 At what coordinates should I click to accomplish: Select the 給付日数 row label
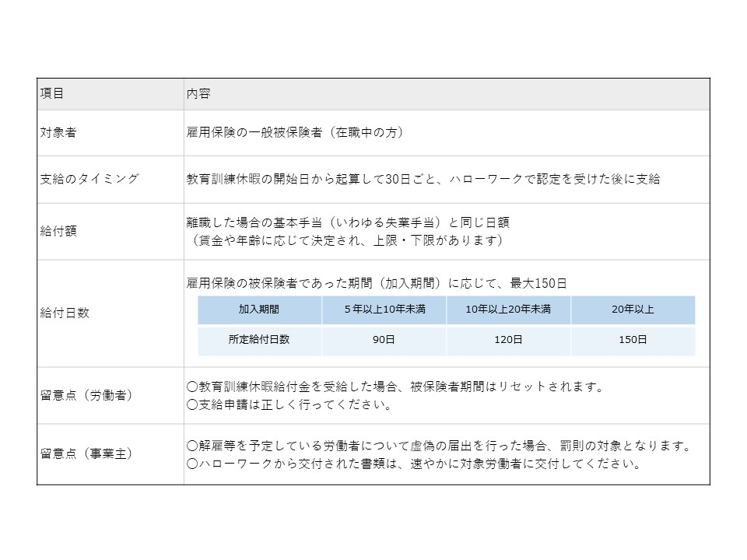65,313
